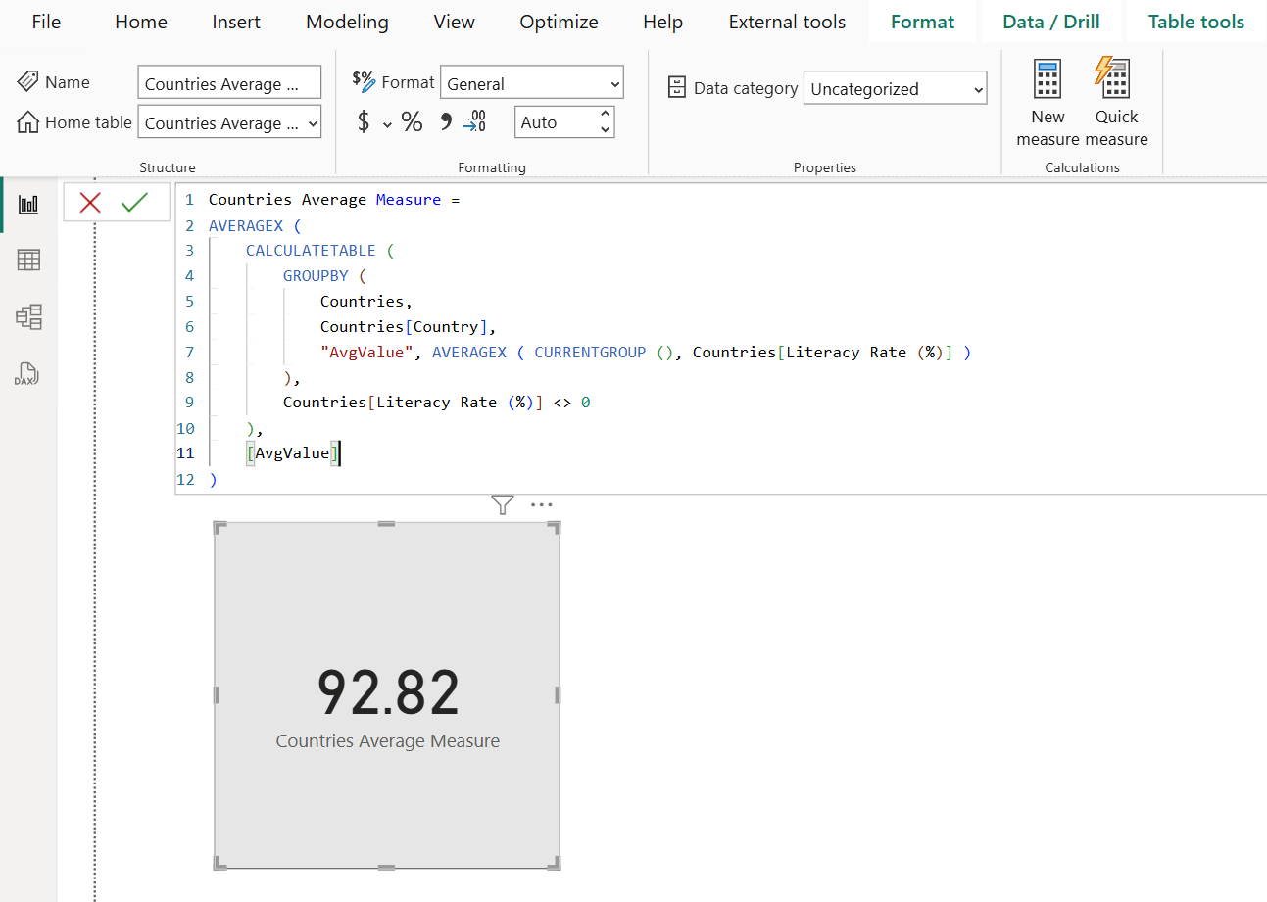Create a New measure
Viewport: 1267px width, 902px height.
(x=1047, y=98)
